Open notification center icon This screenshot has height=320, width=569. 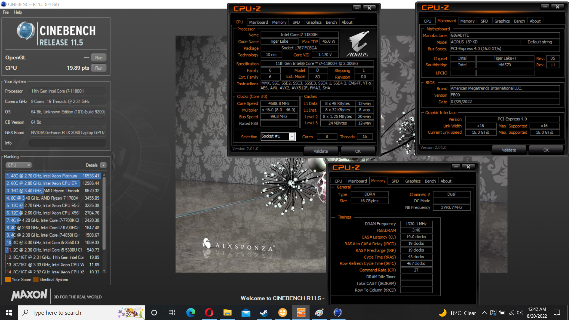[x=557, y=313]
